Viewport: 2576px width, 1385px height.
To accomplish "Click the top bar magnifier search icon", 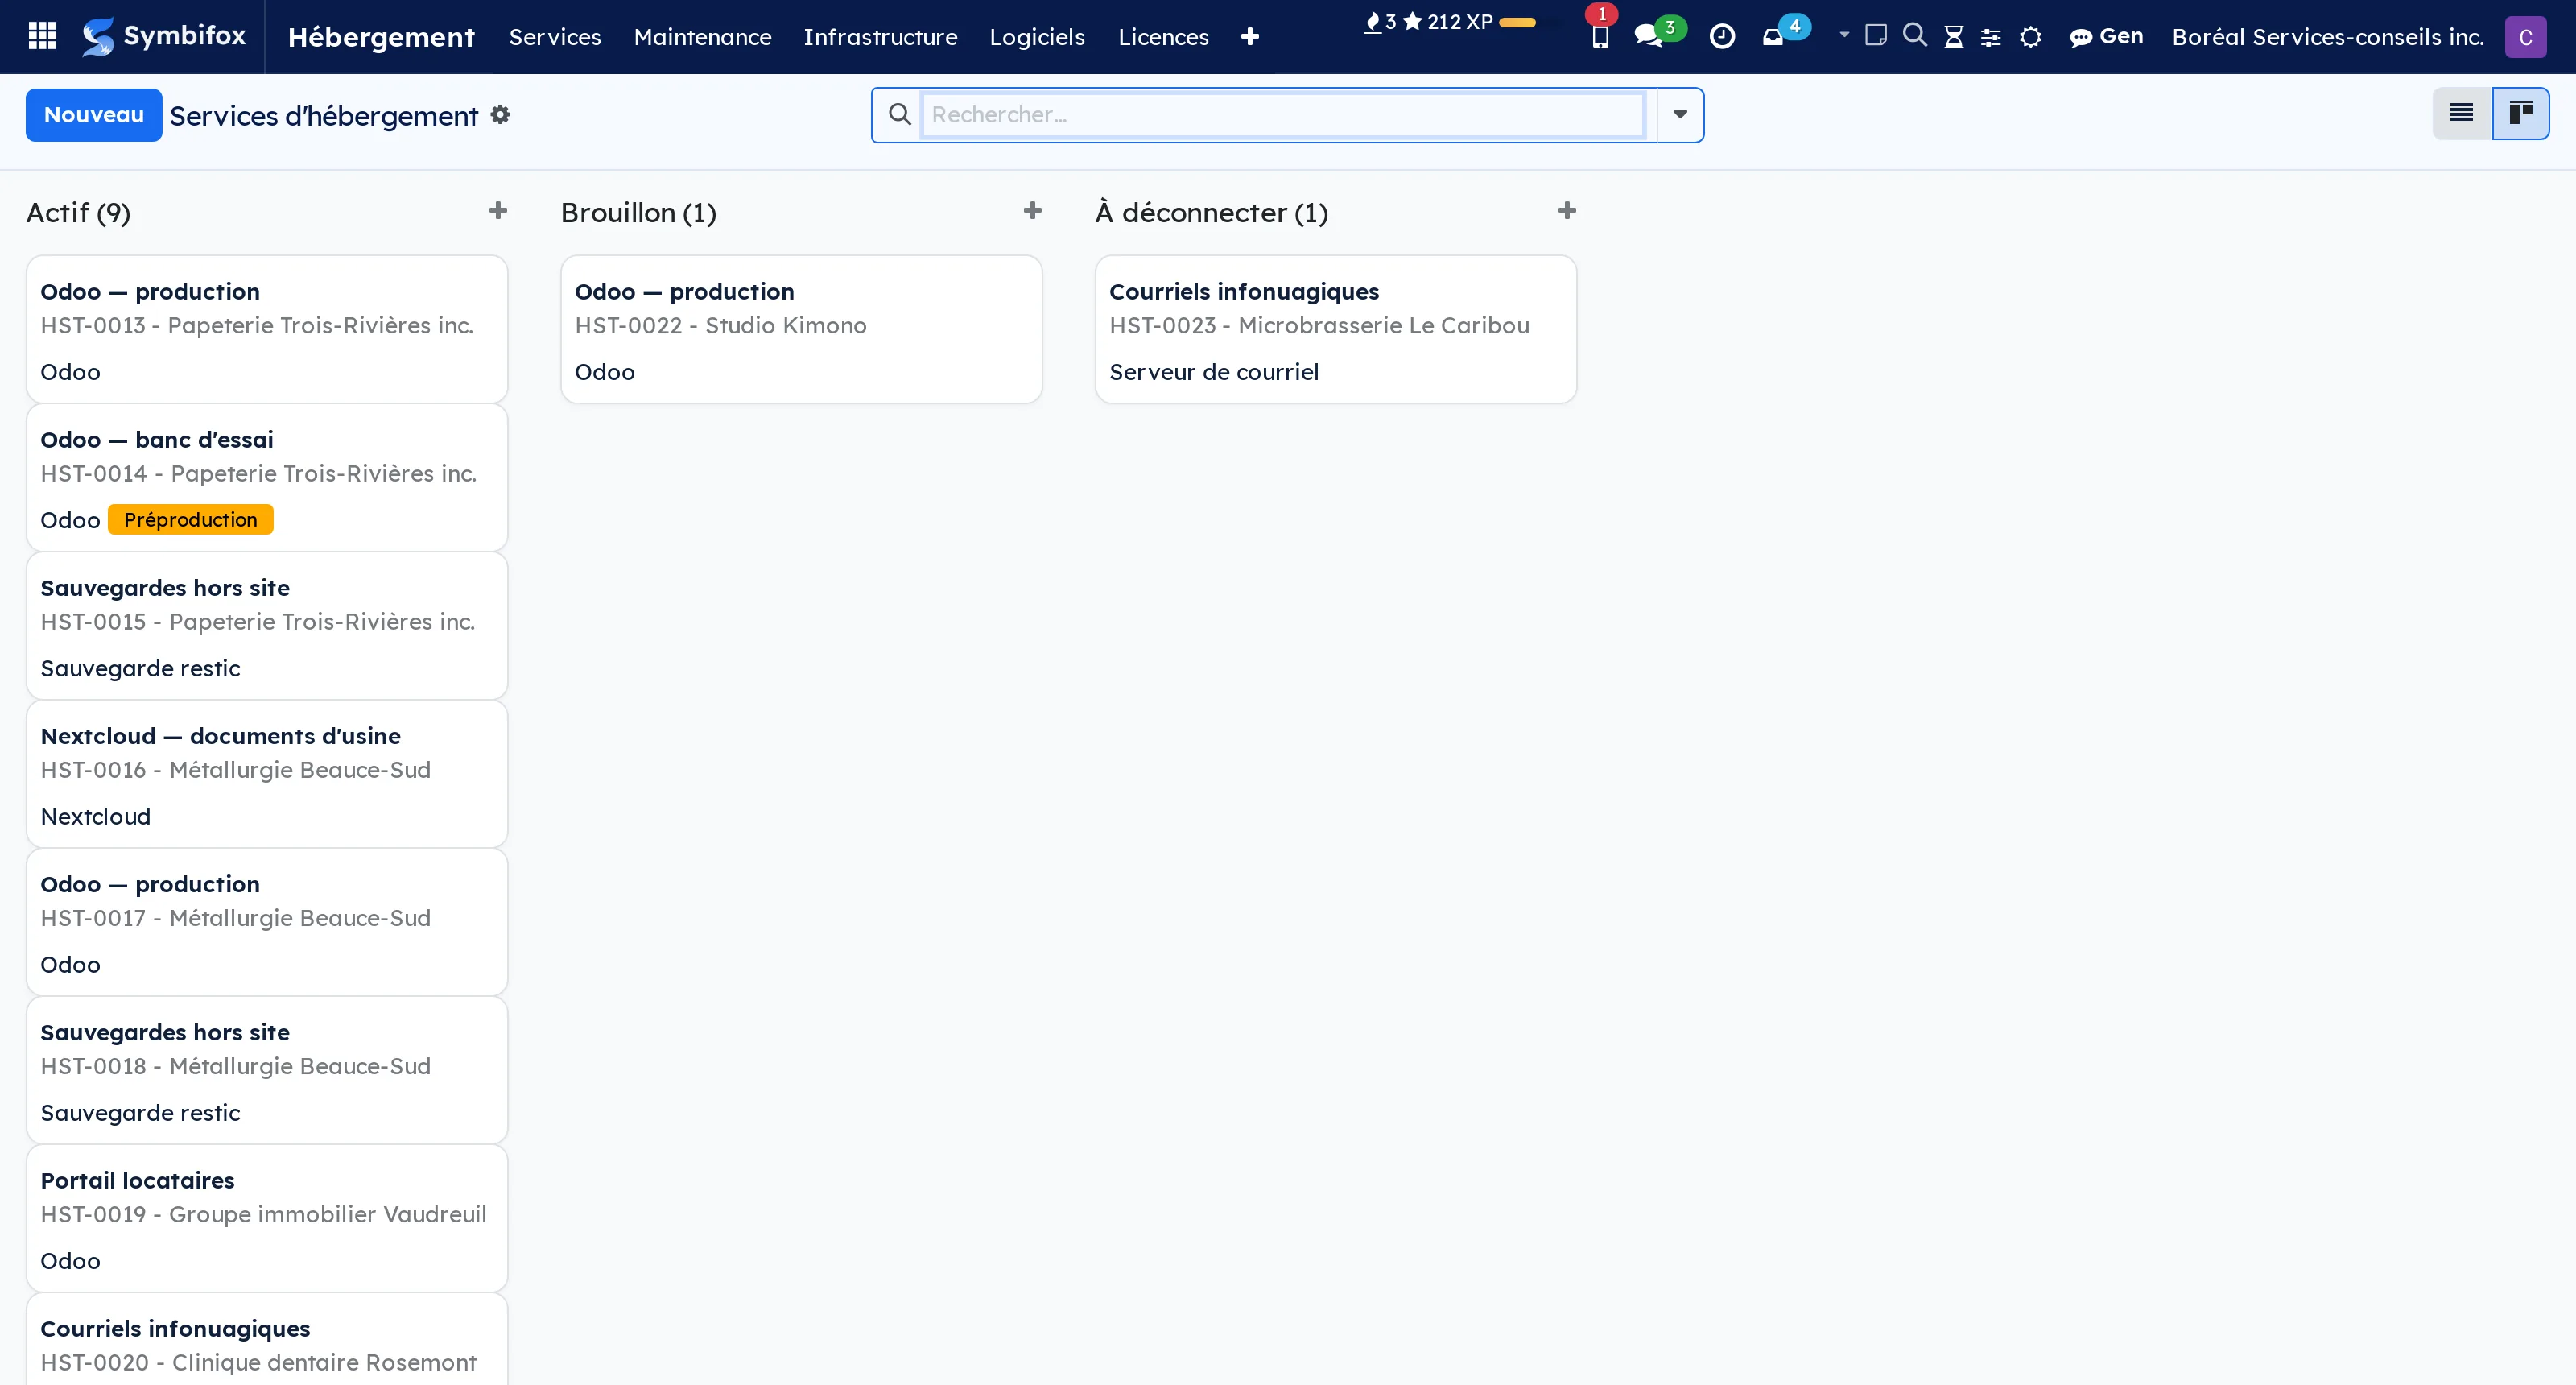I will point(1914,36).
